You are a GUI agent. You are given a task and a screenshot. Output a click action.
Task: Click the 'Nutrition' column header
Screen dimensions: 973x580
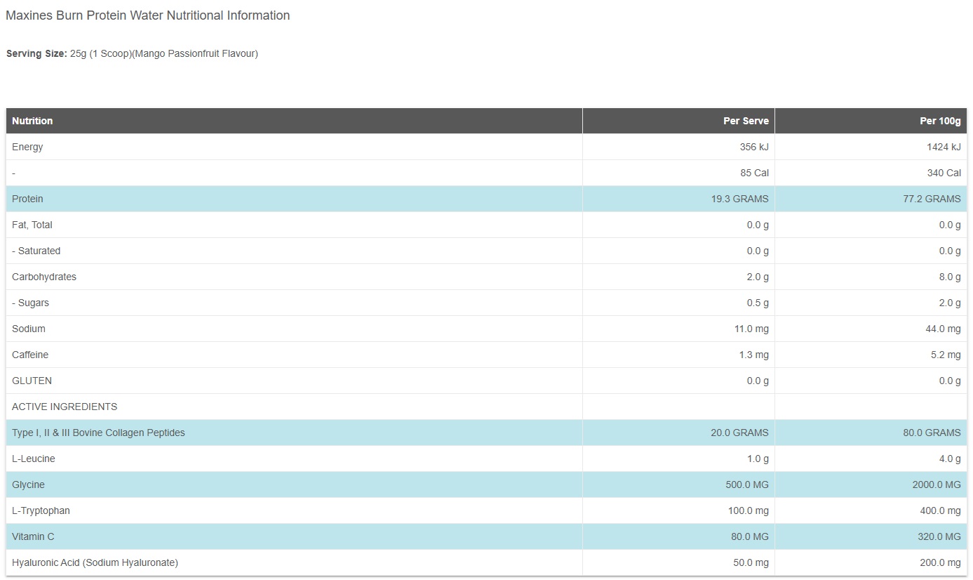[32, 121]
